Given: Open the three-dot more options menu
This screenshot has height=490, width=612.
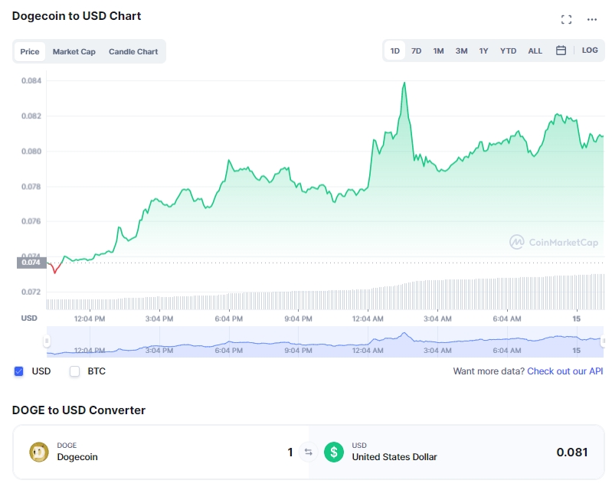Looking at the screenshot, I should [x=592, y=19].
